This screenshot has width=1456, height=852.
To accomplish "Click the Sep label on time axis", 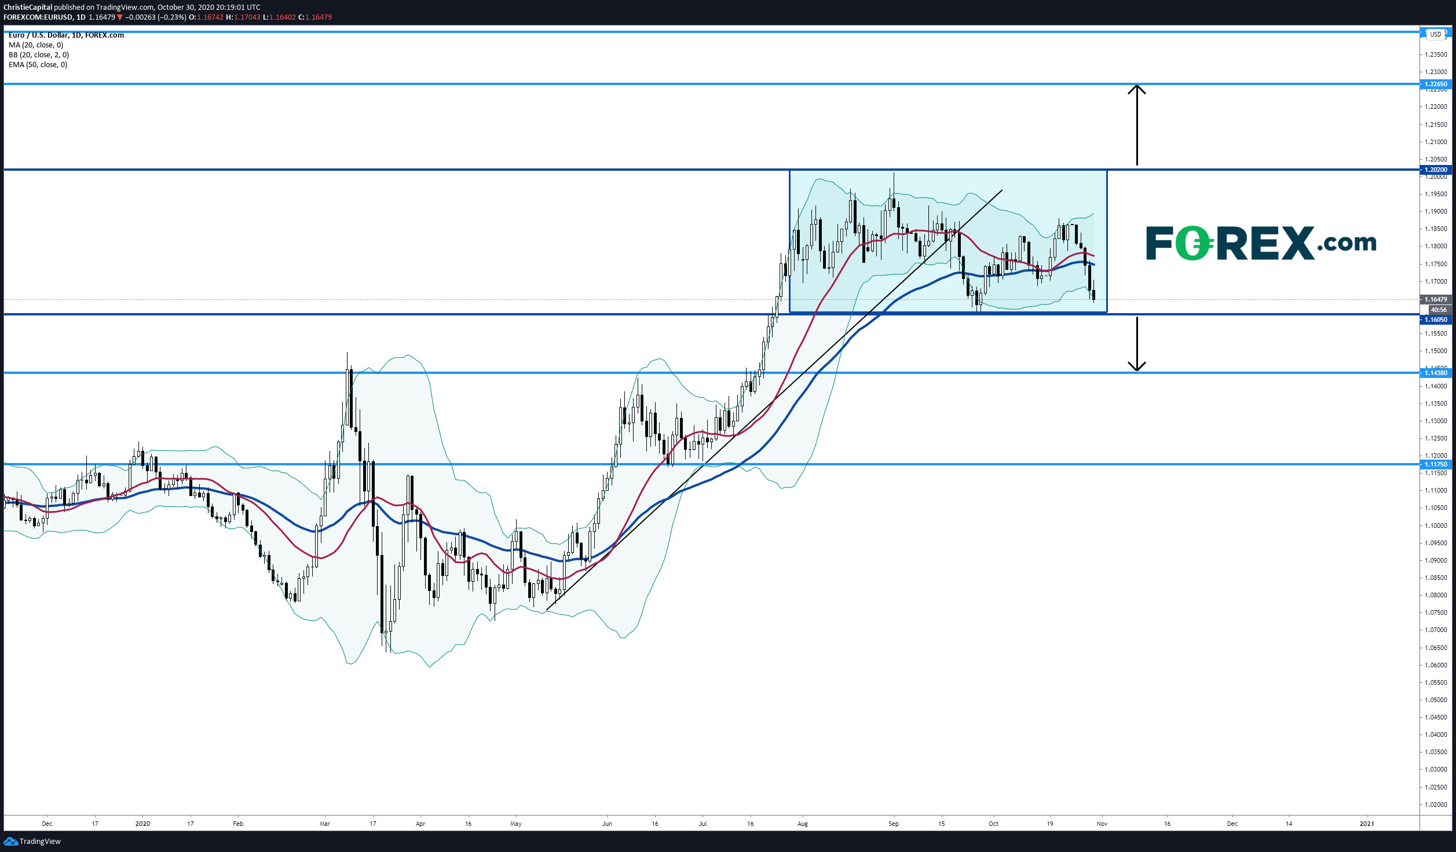I will 893,824.
